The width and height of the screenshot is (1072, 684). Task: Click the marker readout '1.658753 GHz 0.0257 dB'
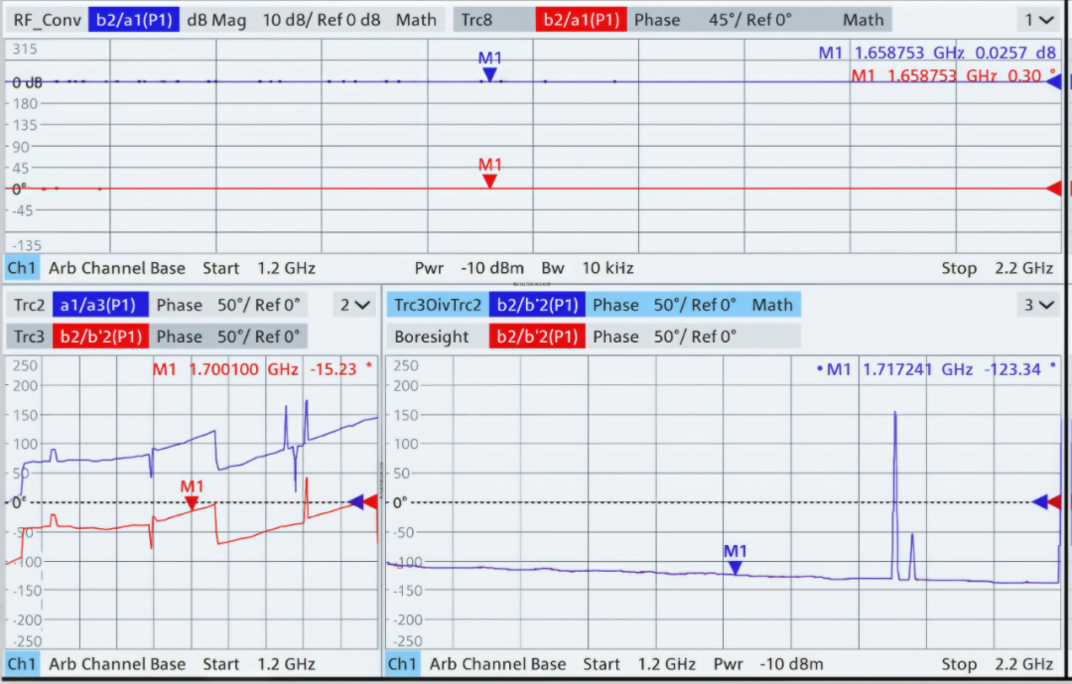pos(955,53)
